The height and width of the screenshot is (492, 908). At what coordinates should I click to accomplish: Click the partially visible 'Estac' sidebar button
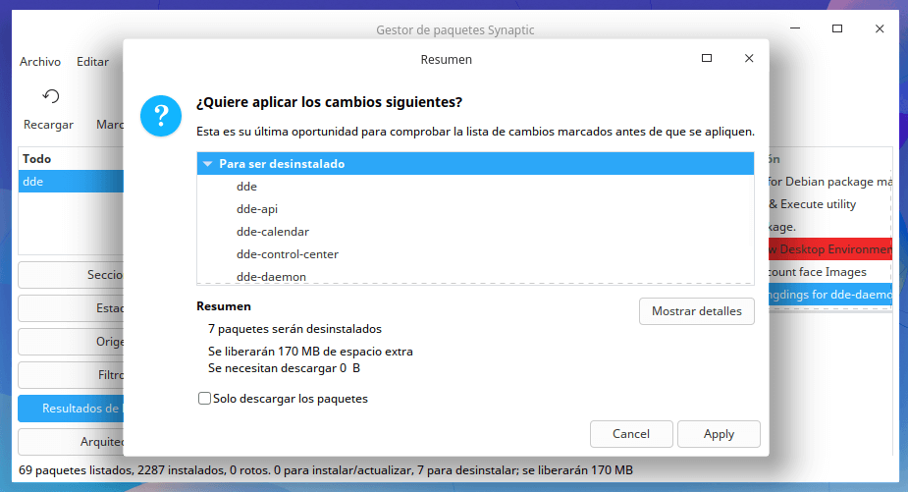click(x=71, y=308)
